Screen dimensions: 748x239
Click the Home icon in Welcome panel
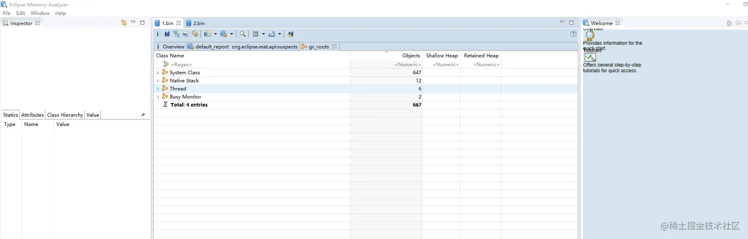click(x=729, y=23)
